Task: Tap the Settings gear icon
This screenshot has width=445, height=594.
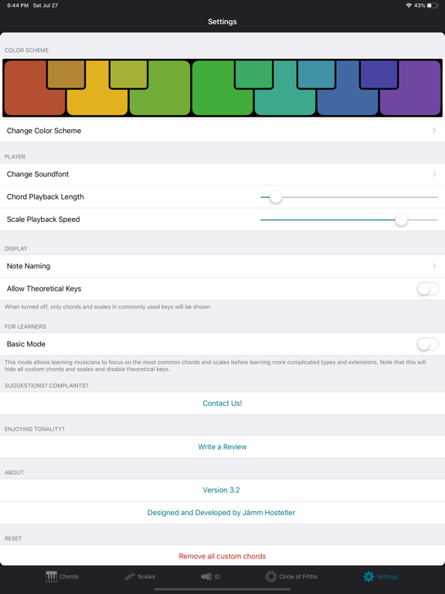Action: (x=369, y=576)
